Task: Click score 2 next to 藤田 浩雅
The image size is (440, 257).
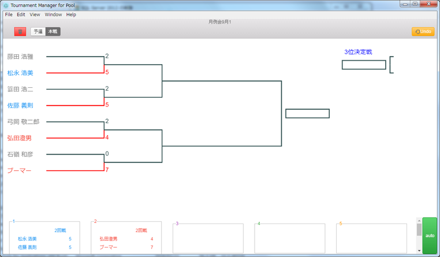Action: pos(107,56)
